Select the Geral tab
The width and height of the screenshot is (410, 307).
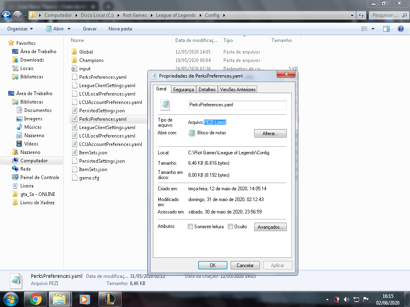(x=161, y=89)
